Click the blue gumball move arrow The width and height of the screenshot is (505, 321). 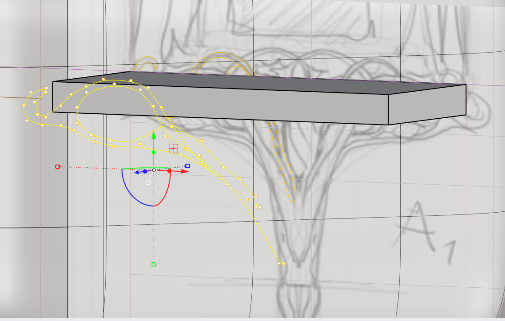click(x=137, y=173)
